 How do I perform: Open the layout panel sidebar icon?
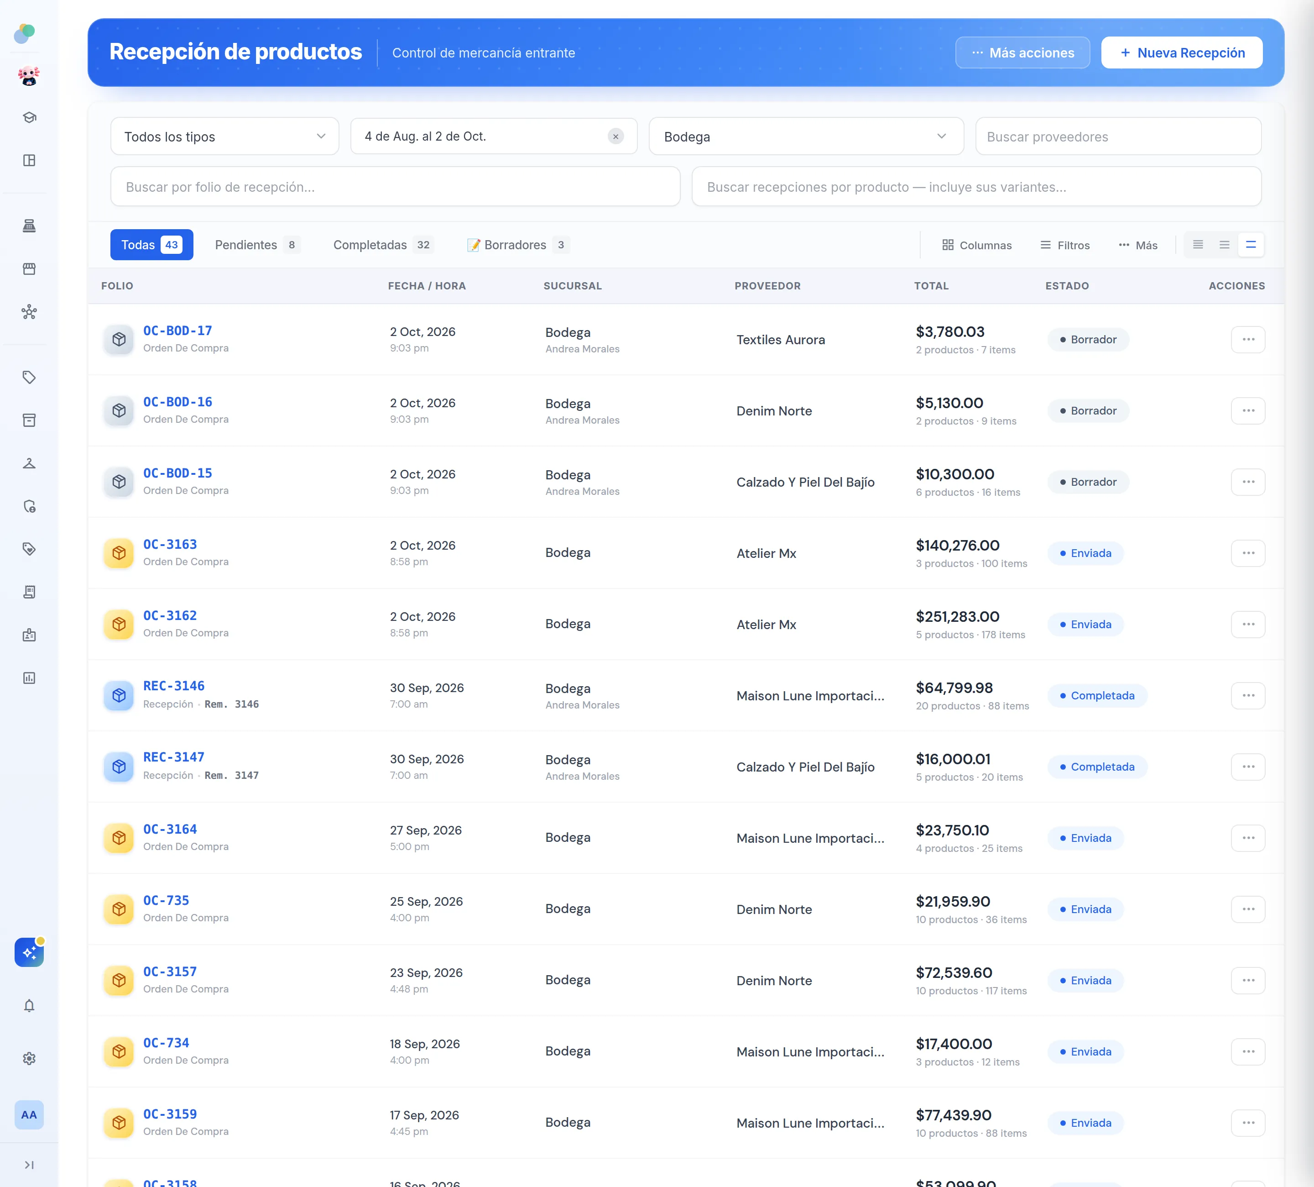coord(29,160)
